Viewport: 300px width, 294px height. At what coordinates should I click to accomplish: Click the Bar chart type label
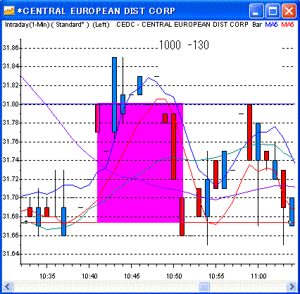point(257,25)
